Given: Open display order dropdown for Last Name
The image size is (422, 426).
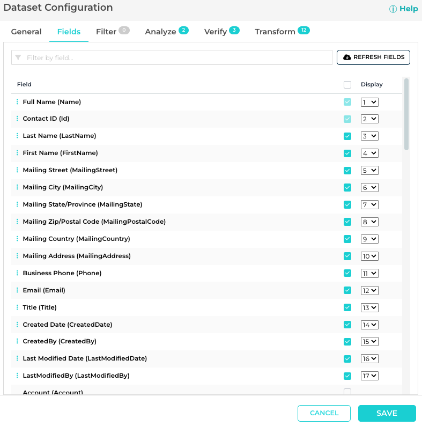Looking at the screenshot, I should pos(369,136).
